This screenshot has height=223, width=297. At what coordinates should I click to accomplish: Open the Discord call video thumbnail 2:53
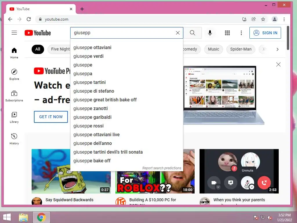pos(239,171)
